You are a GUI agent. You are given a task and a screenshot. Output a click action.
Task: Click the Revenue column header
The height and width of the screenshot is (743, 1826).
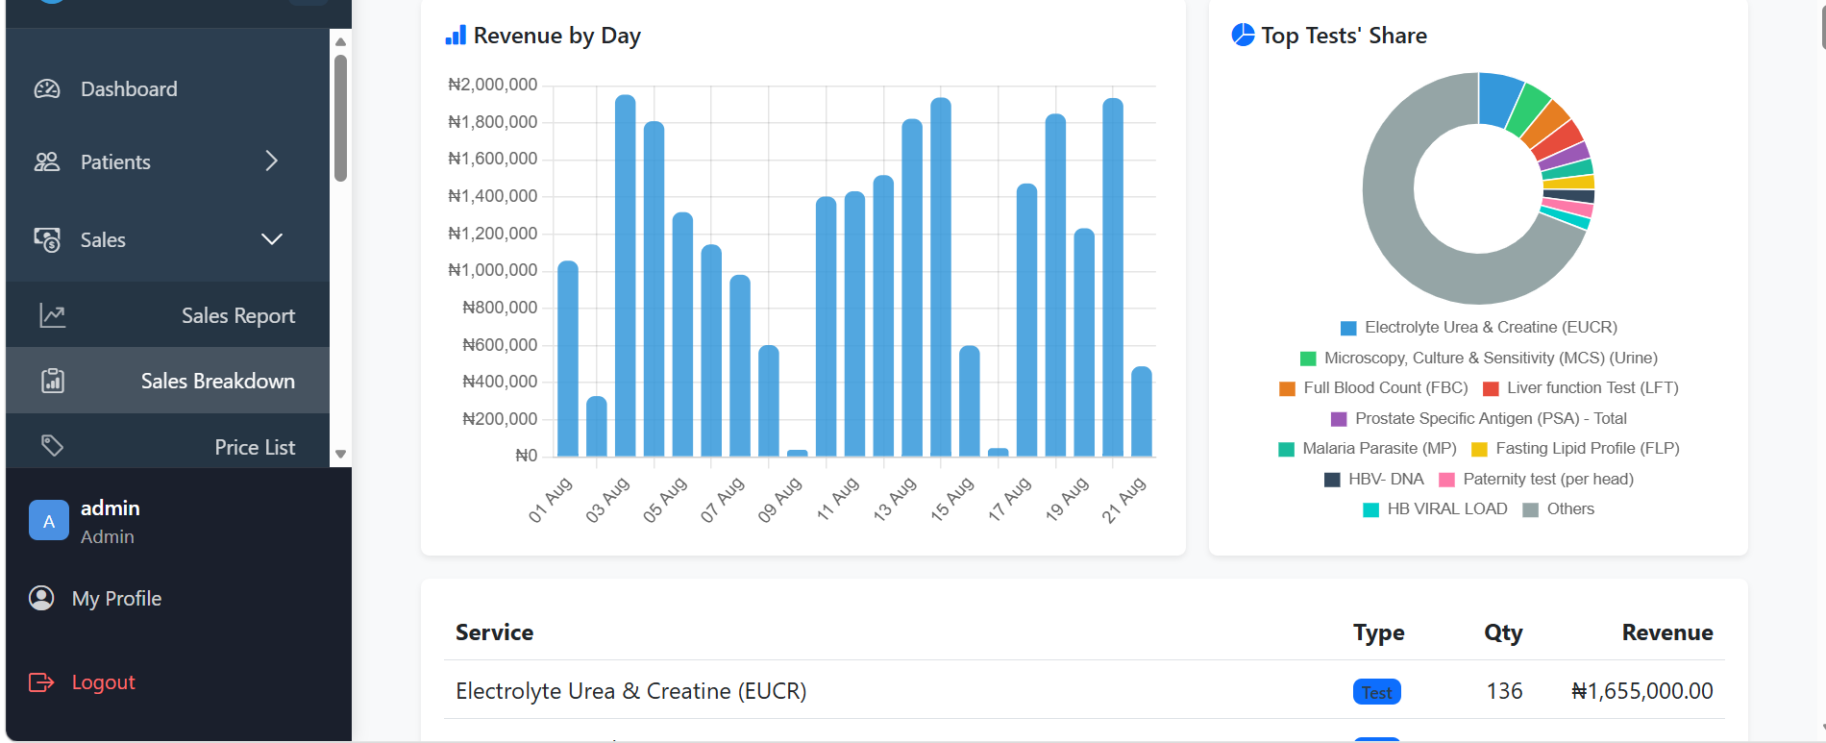click(1667, 632)
